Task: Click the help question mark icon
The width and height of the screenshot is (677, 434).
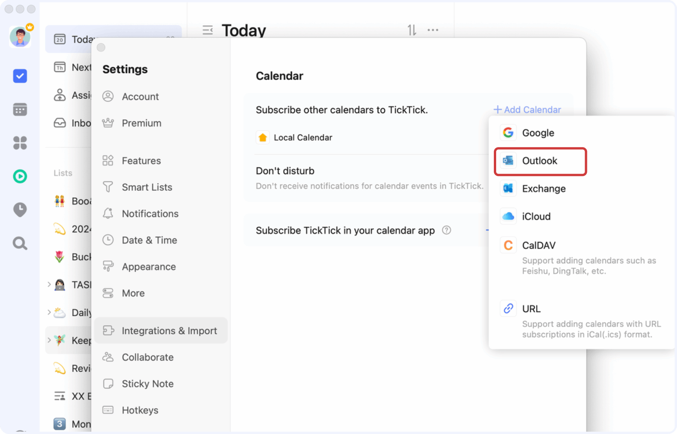Action: [447, 231]
